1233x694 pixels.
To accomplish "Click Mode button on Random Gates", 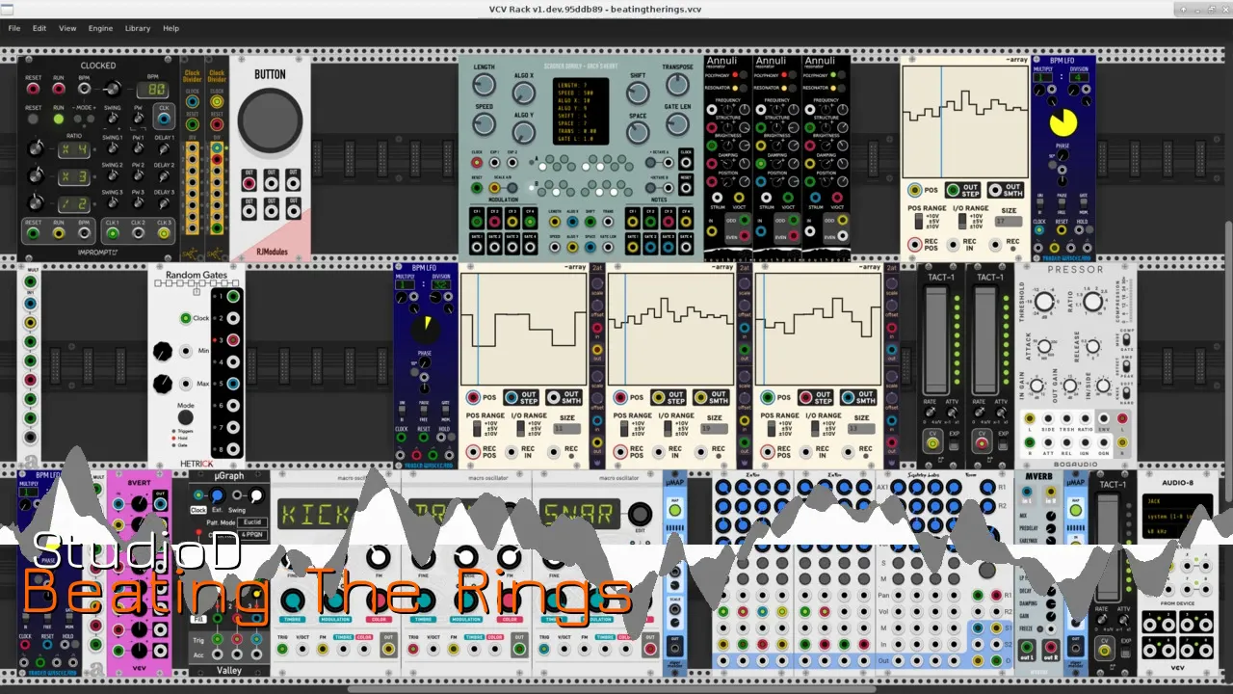I will 186,418.
